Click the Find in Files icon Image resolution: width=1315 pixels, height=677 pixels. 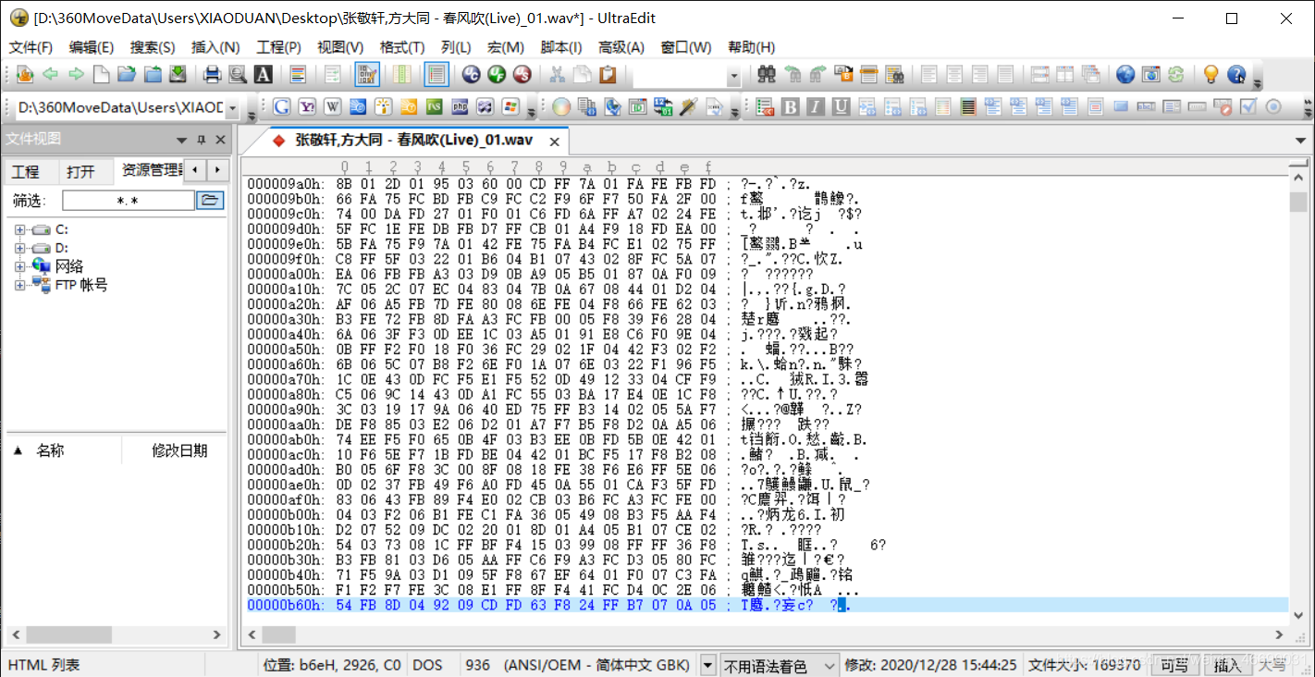894,75
